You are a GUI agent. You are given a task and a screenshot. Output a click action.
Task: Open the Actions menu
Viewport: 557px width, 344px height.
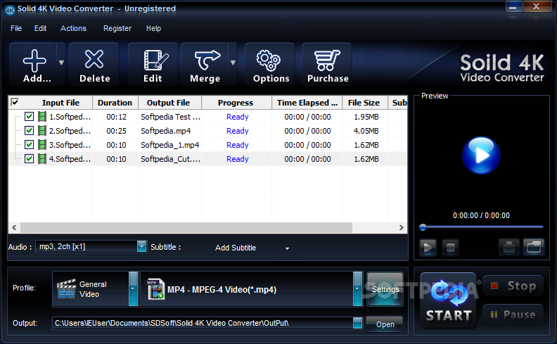pyautogui.click(x=73, y=28)
